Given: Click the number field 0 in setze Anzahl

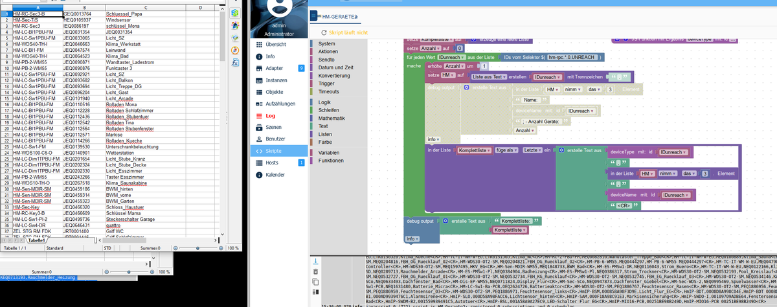Looking at the screenshot, I should pos(459,48).
